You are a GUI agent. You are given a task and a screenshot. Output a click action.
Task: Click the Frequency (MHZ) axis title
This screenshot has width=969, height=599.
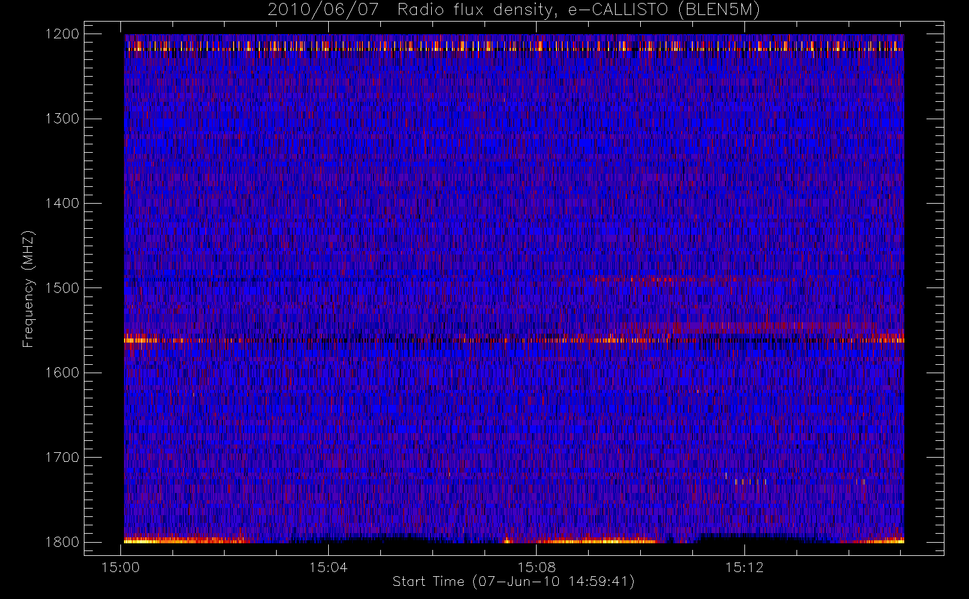pos(28,289)
